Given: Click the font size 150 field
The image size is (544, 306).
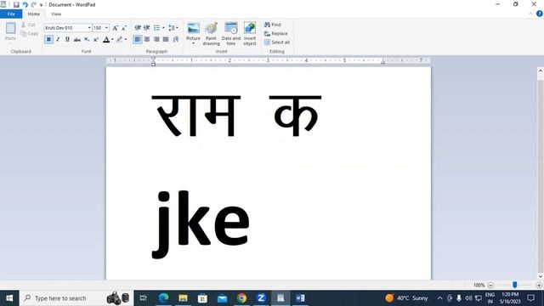Looking at the screenshot, I should pos(99,28).
